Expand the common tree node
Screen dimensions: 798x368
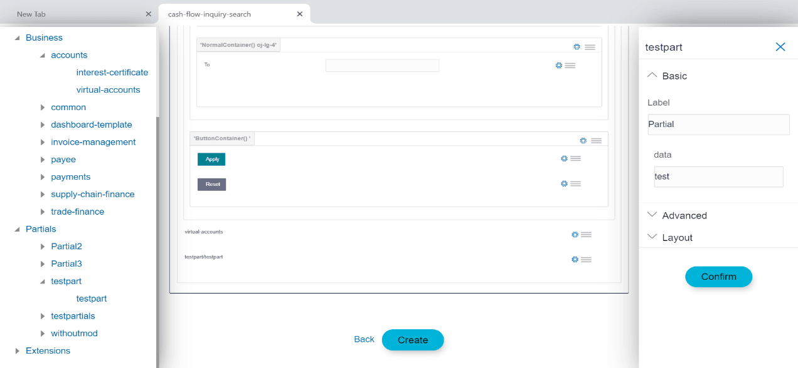(43, 108)
